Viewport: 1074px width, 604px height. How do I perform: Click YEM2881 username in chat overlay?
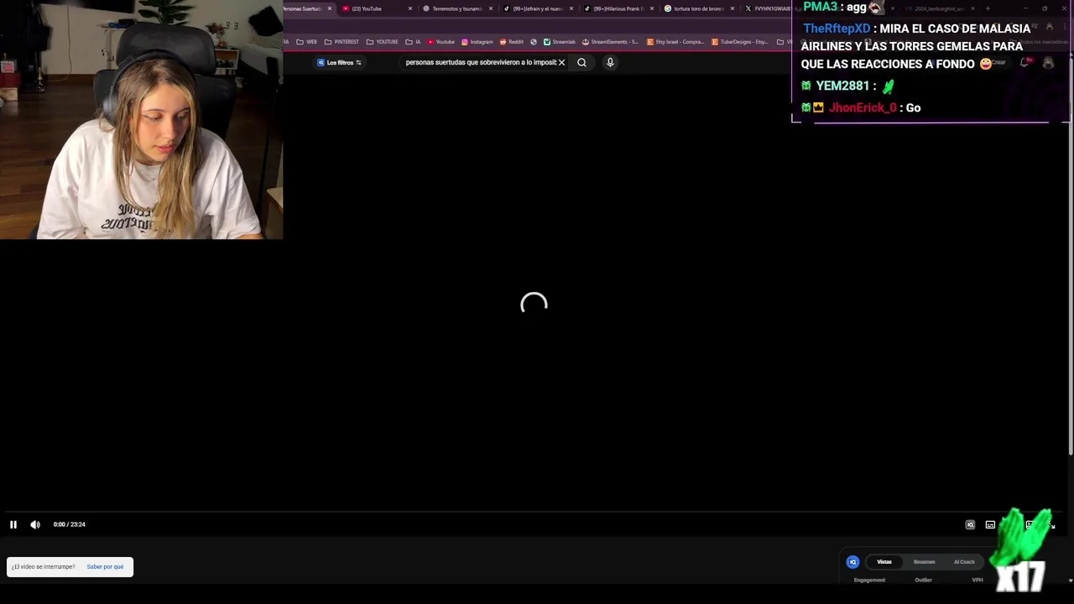point(842,86)
